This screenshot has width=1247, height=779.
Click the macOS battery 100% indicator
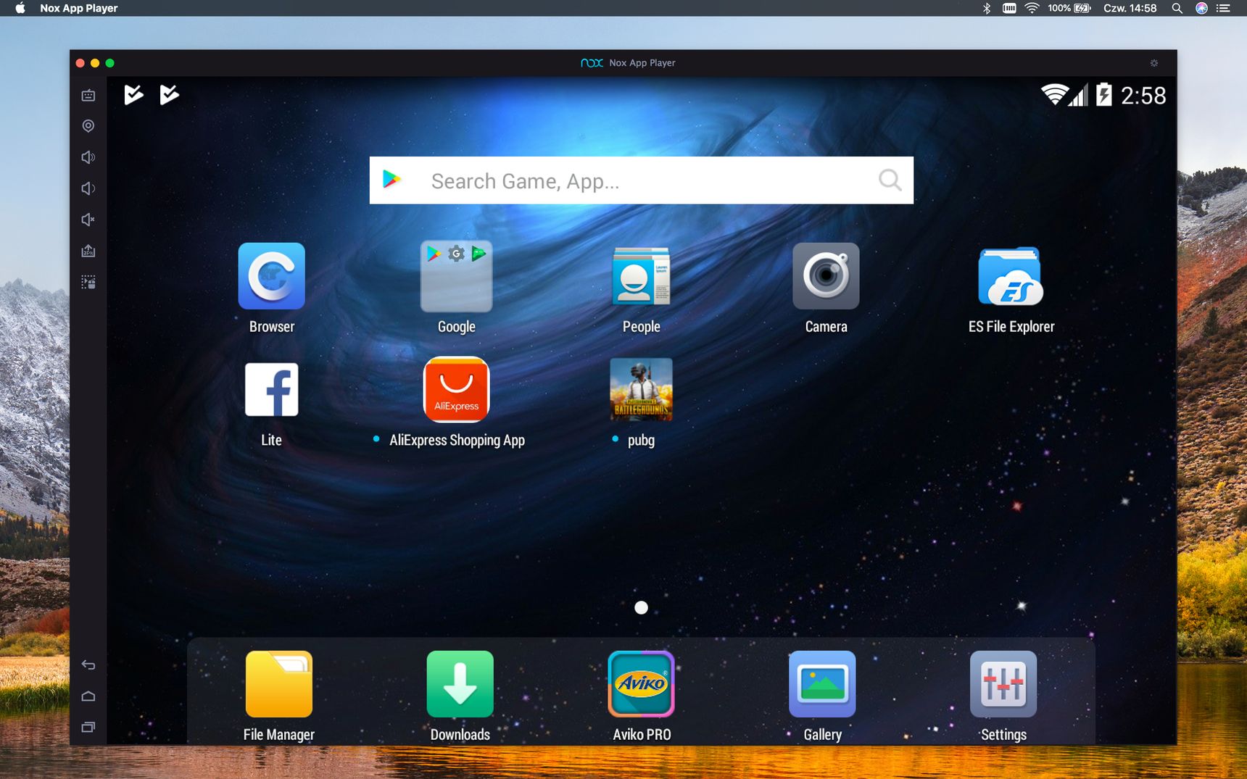point(1069,8)
